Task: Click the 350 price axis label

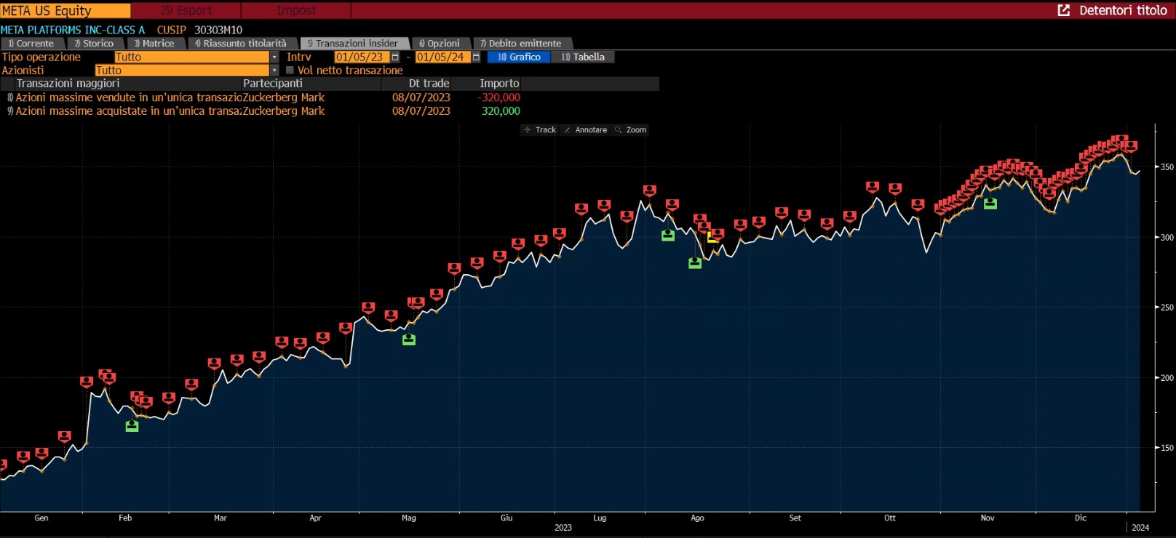Action: click(1167, 167)
